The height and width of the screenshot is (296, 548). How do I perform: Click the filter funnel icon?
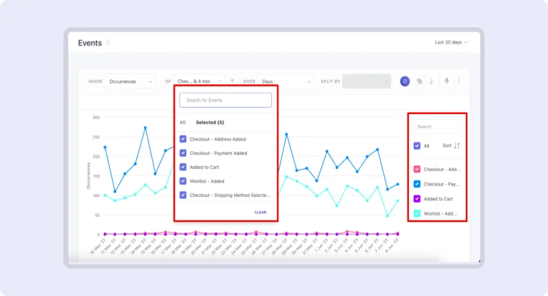click(232, 81)
